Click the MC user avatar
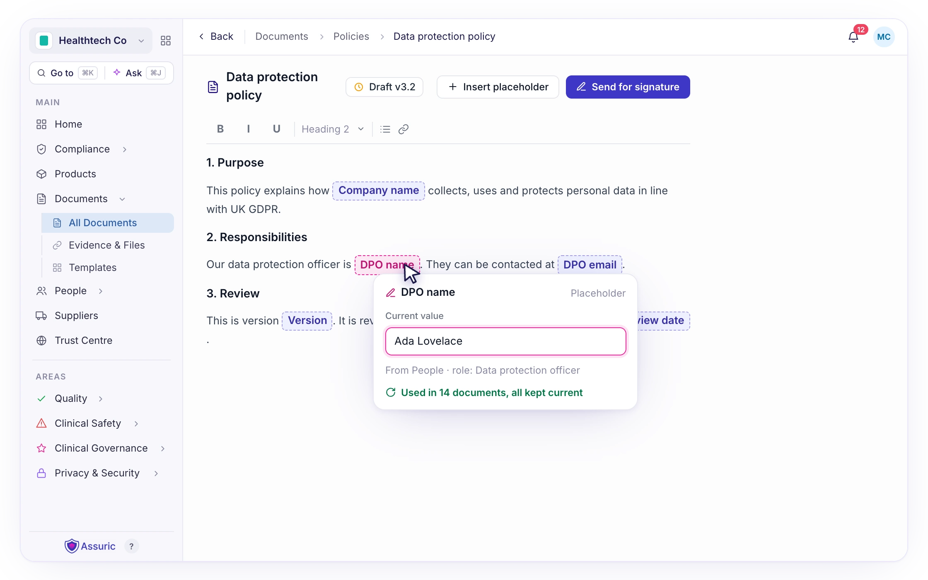 [x=884, y=37]
